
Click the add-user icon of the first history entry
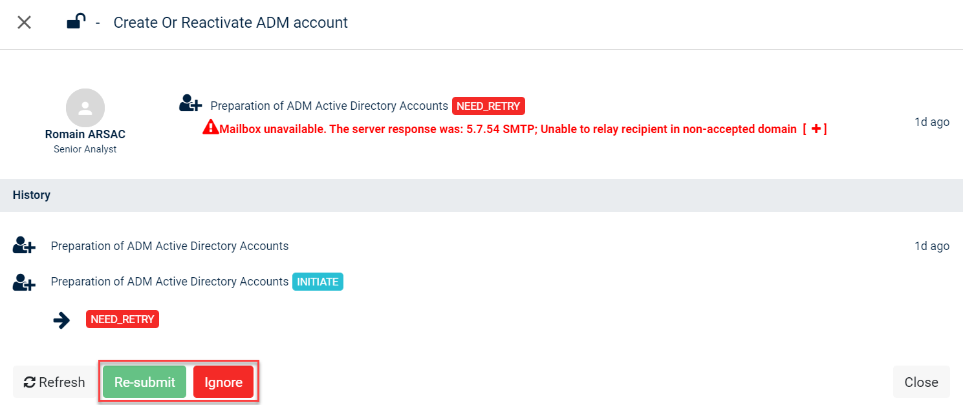(24, 245)
